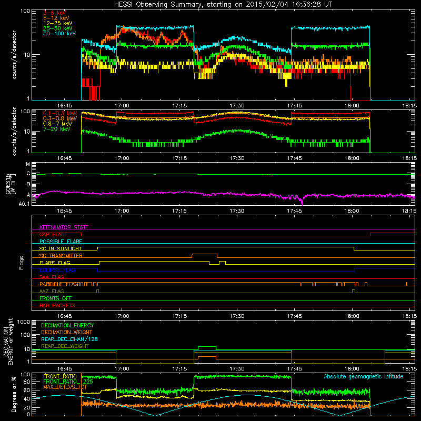The width and height of the screenshot is (421, 421).
Task: Select the SC_TRANSMITTER flag label
Action: tap(61, 256)
